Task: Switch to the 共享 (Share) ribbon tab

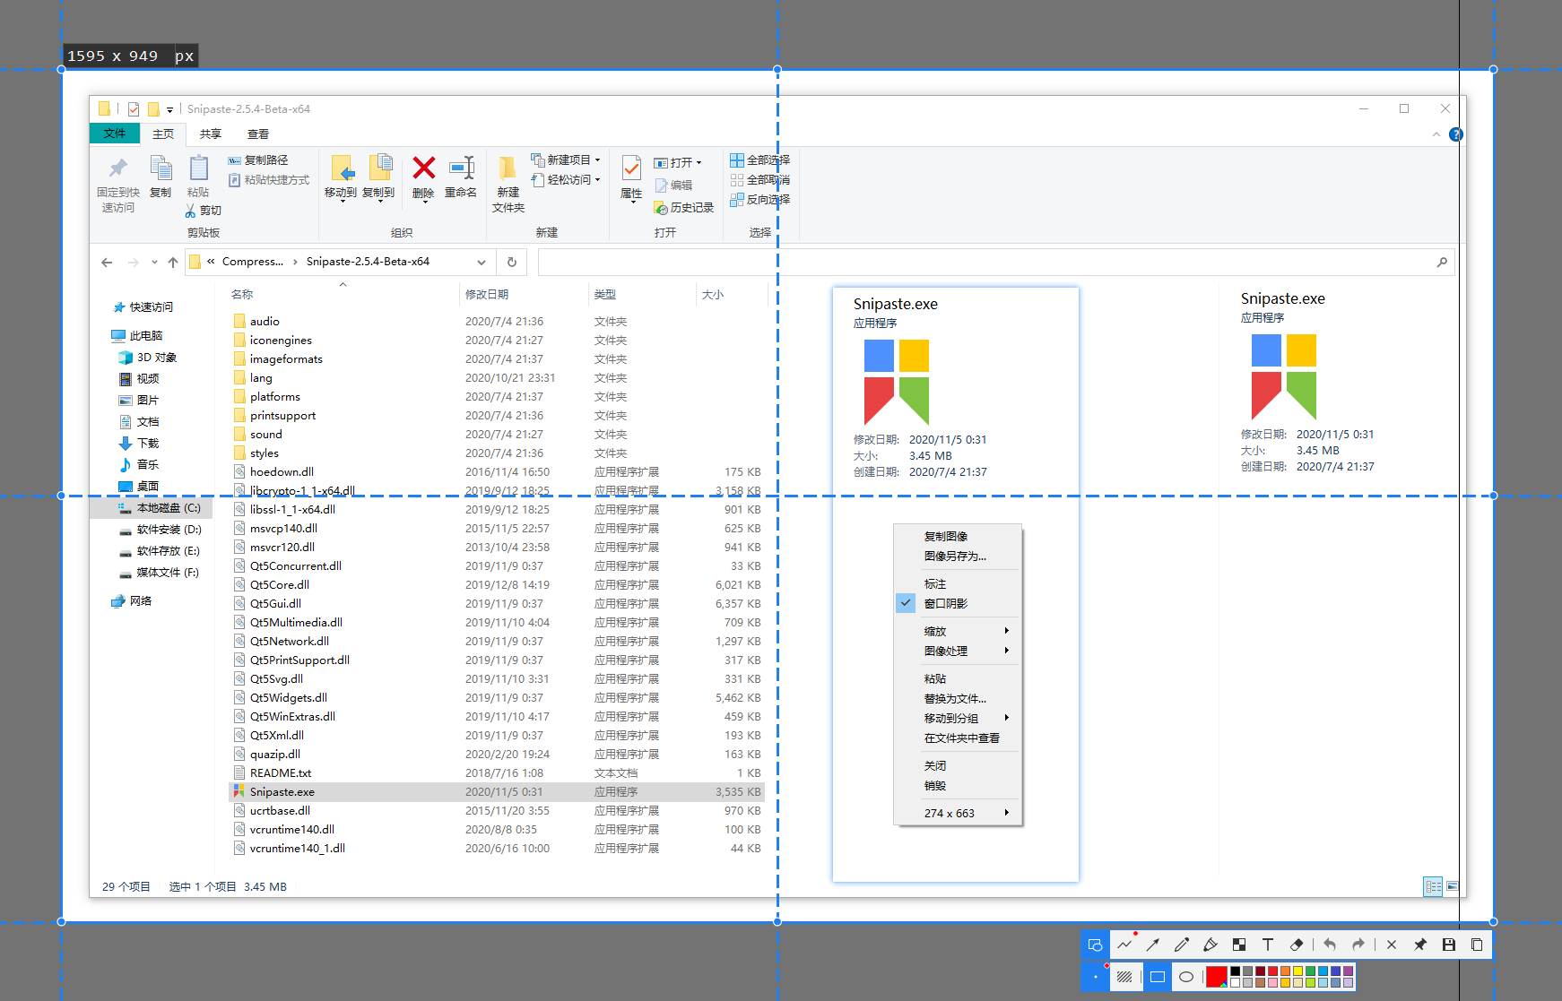Action: click(211, 134)
